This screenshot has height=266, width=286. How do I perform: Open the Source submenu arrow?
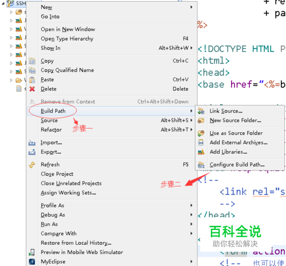(191, 120)
